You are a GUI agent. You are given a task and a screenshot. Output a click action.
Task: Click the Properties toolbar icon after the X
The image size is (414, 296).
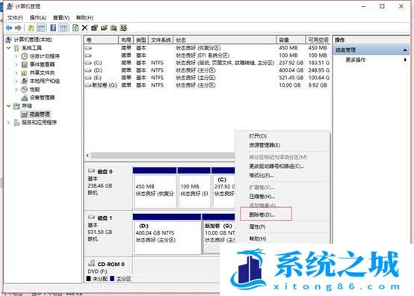click(x=94, y=28)
